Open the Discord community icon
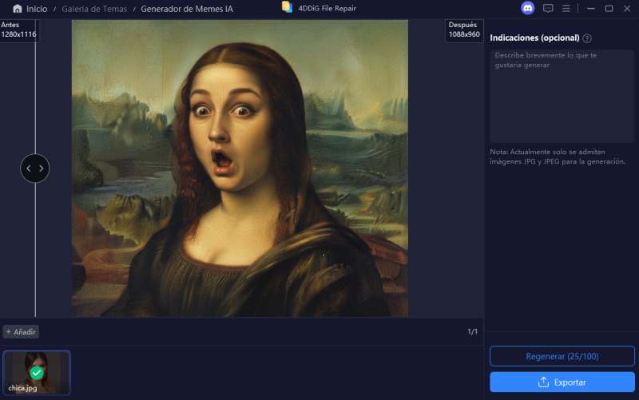 [x=527, y=8]
